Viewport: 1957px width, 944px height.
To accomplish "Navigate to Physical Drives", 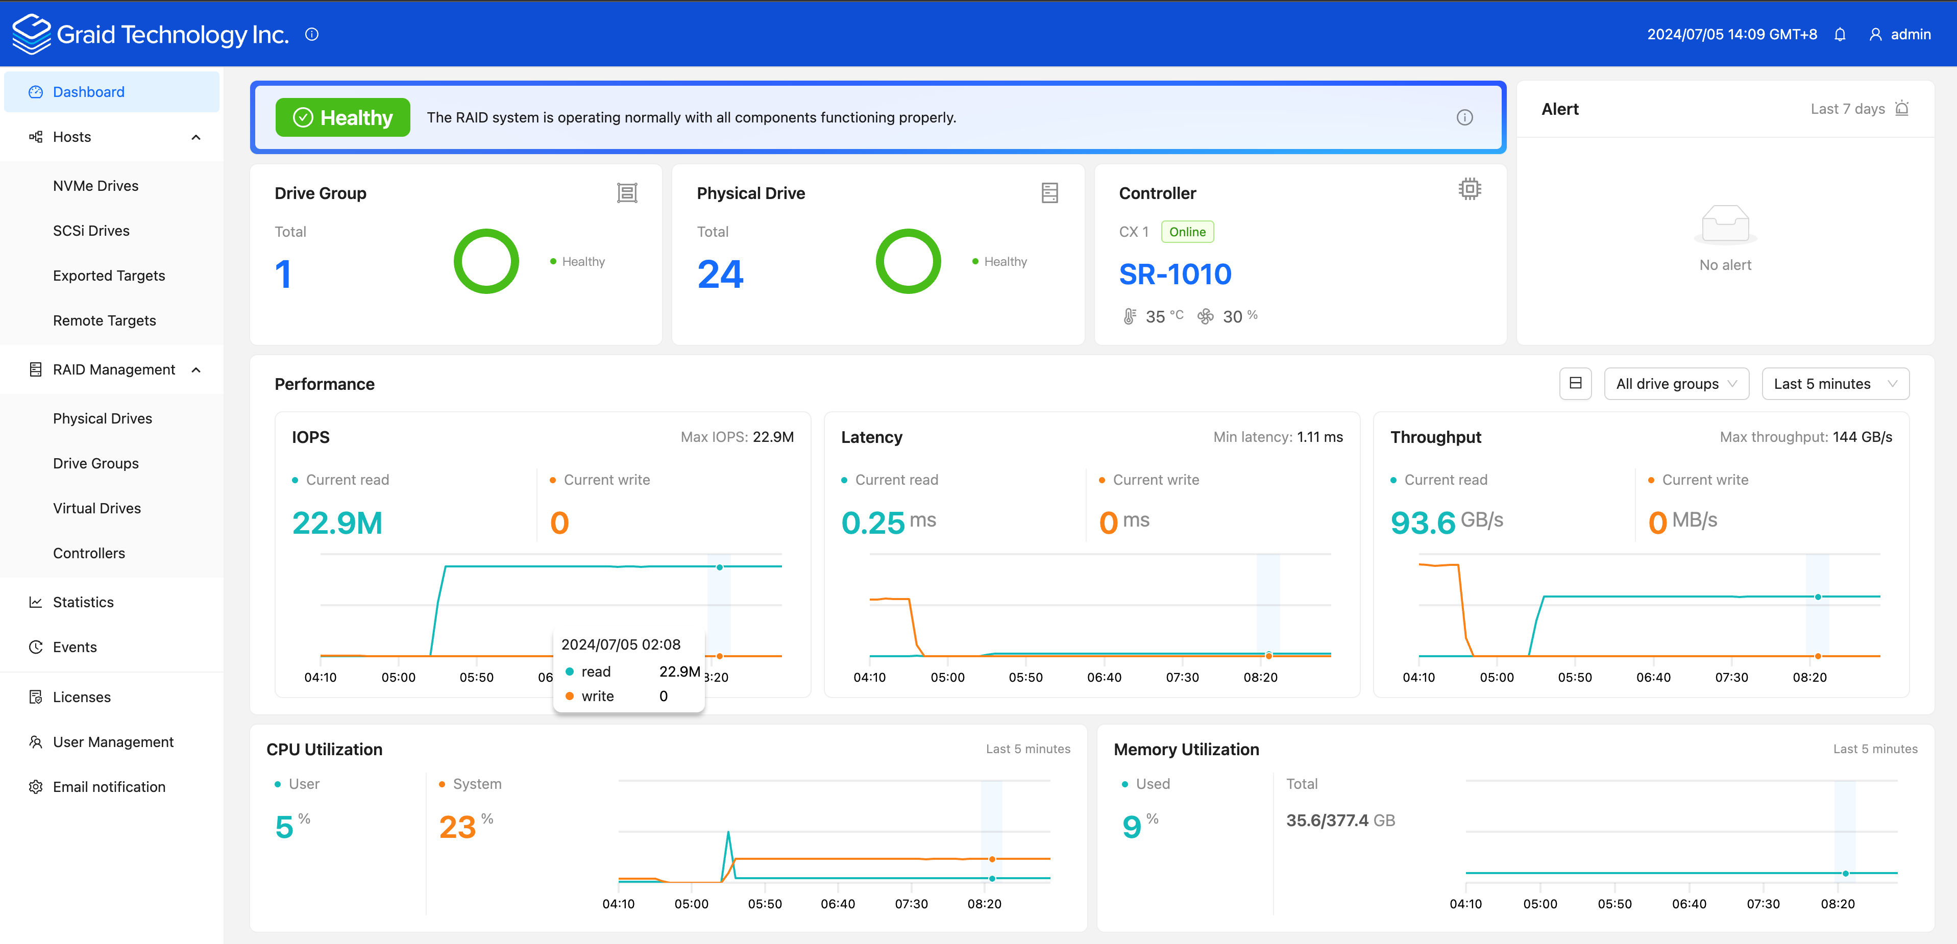I will [x=103, y=418].
